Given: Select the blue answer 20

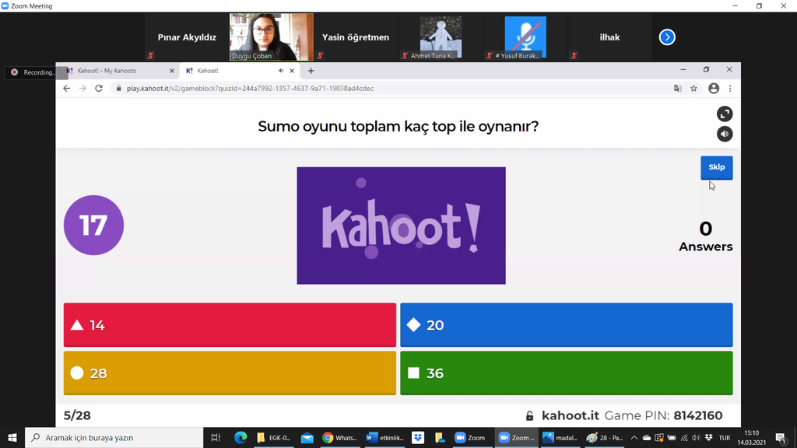Looking at the screenshot, I should click(567, 325).
